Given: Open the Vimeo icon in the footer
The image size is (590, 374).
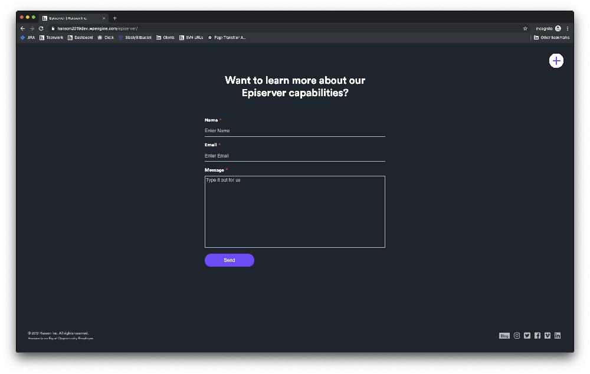Looking at the screenshot, I should pyautogui.click(x=548, y=336).
